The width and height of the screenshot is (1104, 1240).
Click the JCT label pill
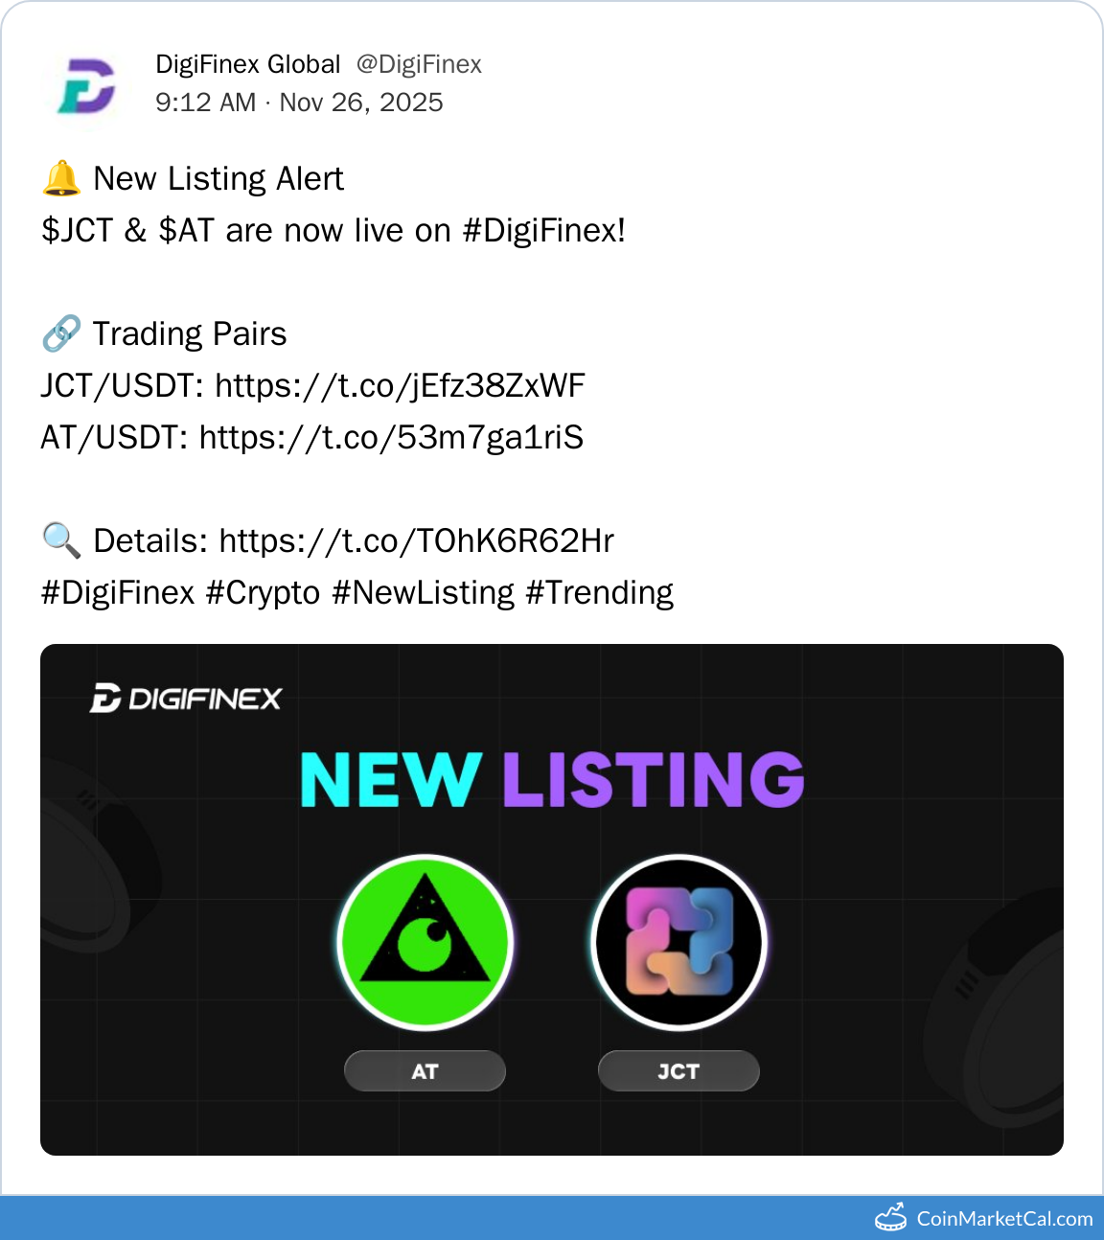point(678,1070)
